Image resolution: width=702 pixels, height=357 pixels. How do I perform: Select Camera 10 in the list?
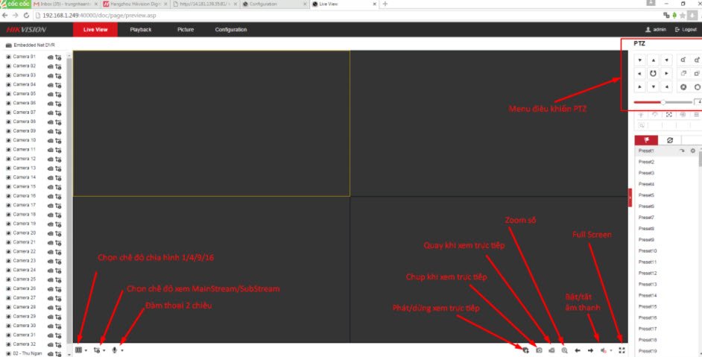(24, 140)
